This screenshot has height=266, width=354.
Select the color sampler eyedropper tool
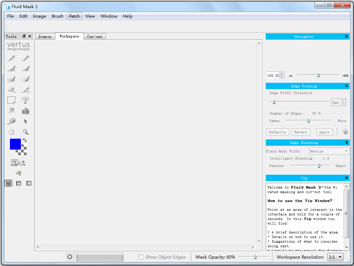click(11, 110)
